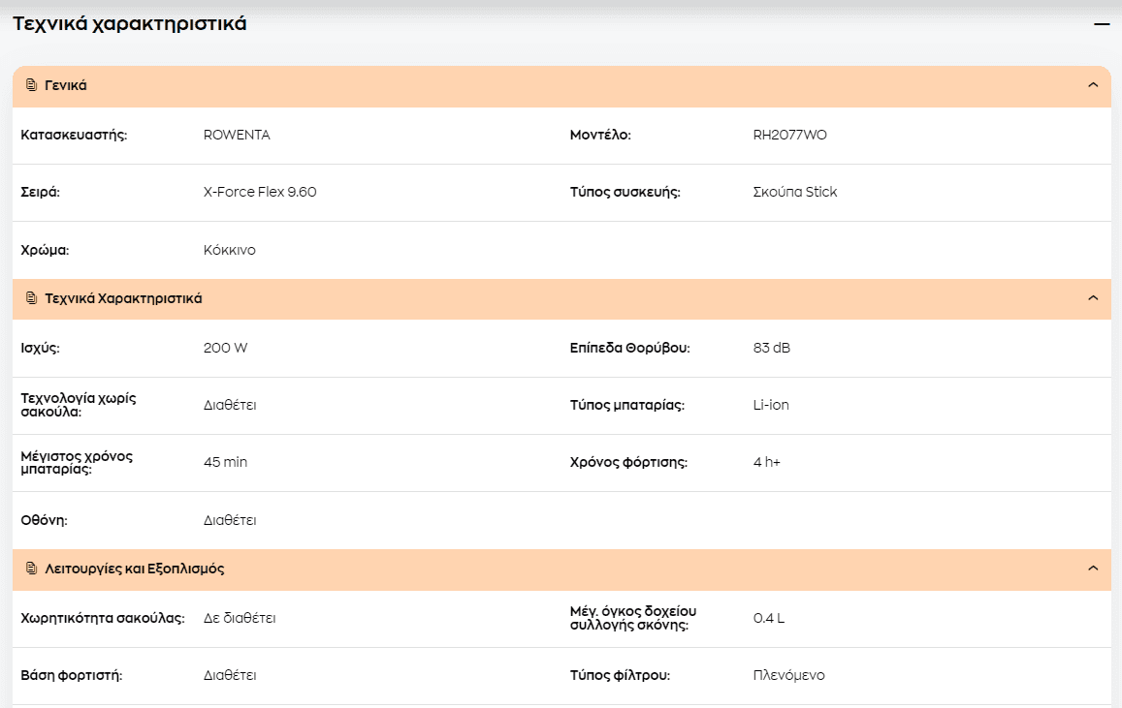The height and width of the screenshot is (708, 1122).
Task: Click the Βάση φορτιστή label
Action: [x=72, y=675]
